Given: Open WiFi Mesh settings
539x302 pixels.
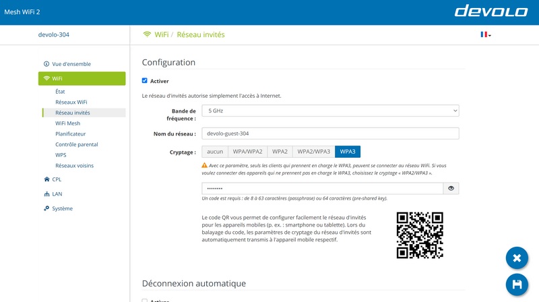Looking at the screenshot, I should [x=68, y=123].
